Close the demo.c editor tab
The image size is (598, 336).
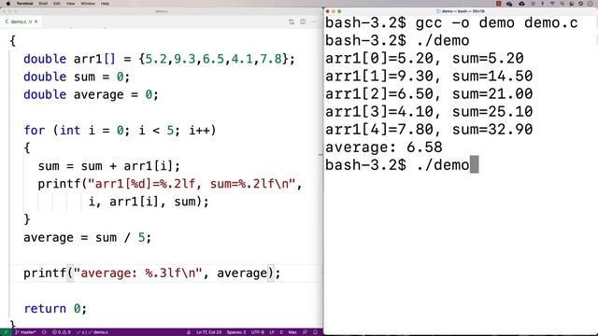[36, 21]
